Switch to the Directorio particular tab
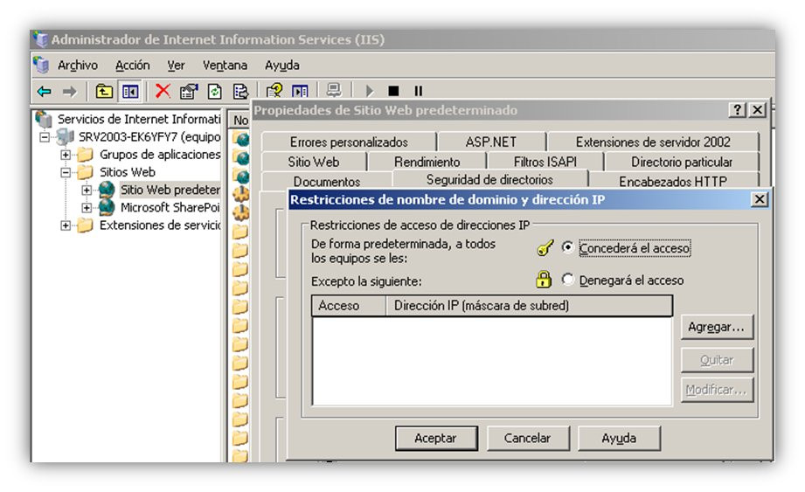Image resolution: width=805 pixels, height=492 pixels. pos(682,163)
